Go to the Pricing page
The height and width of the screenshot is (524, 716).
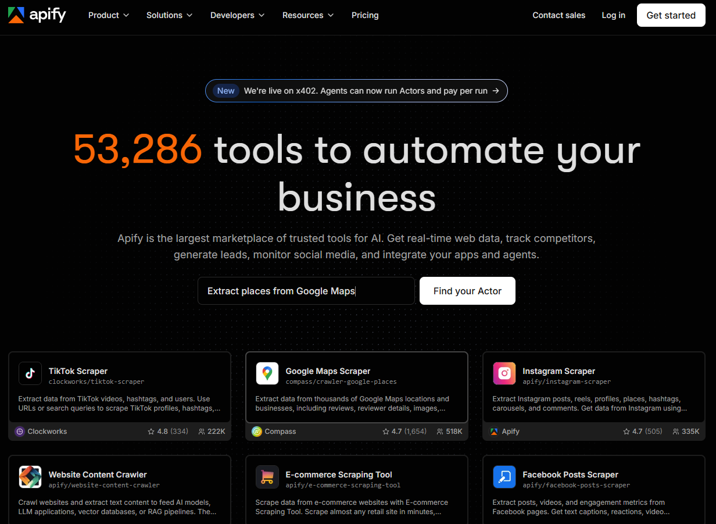365,15
